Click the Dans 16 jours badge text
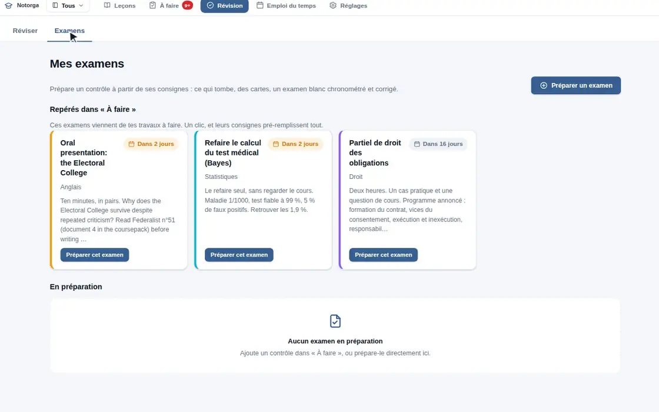Image resolution: width=659 pixels, height=412 pixels. click(442, 144)
